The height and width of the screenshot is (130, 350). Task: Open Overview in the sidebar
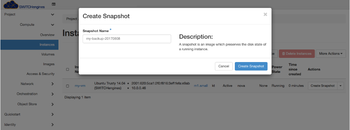(47, 35)
